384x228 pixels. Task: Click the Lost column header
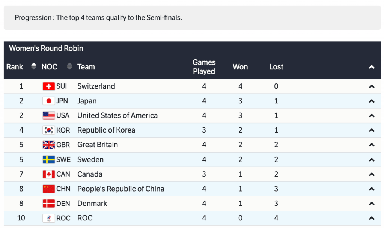coord(276,67)
